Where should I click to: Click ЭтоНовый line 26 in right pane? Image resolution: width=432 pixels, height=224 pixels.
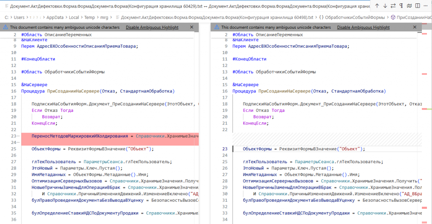[288, 168]
